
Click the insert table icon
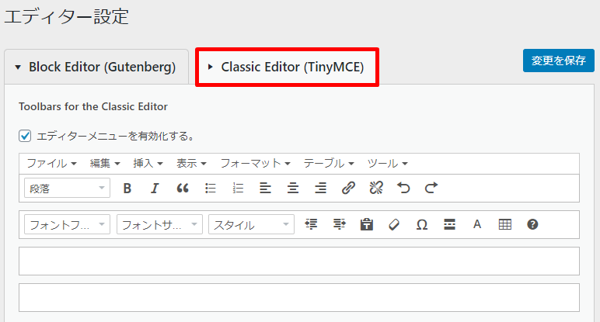(505, 224)
